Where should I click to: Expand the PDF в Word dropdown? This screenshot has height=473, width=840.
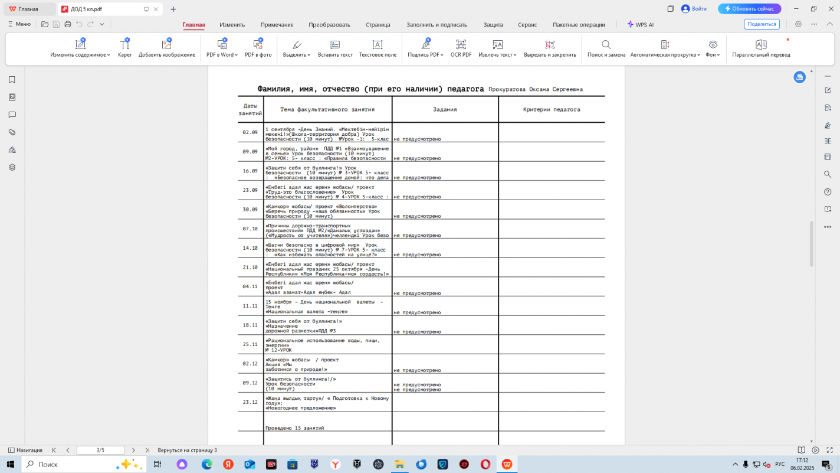pos(237,55)
